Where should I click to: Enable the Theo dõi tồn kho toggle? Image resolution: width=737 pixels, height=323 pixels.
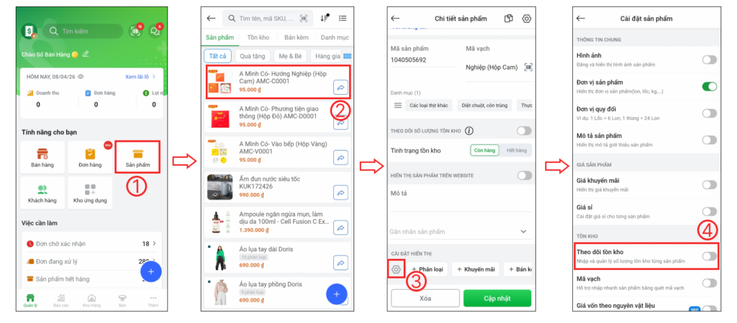tap(709, 256)
